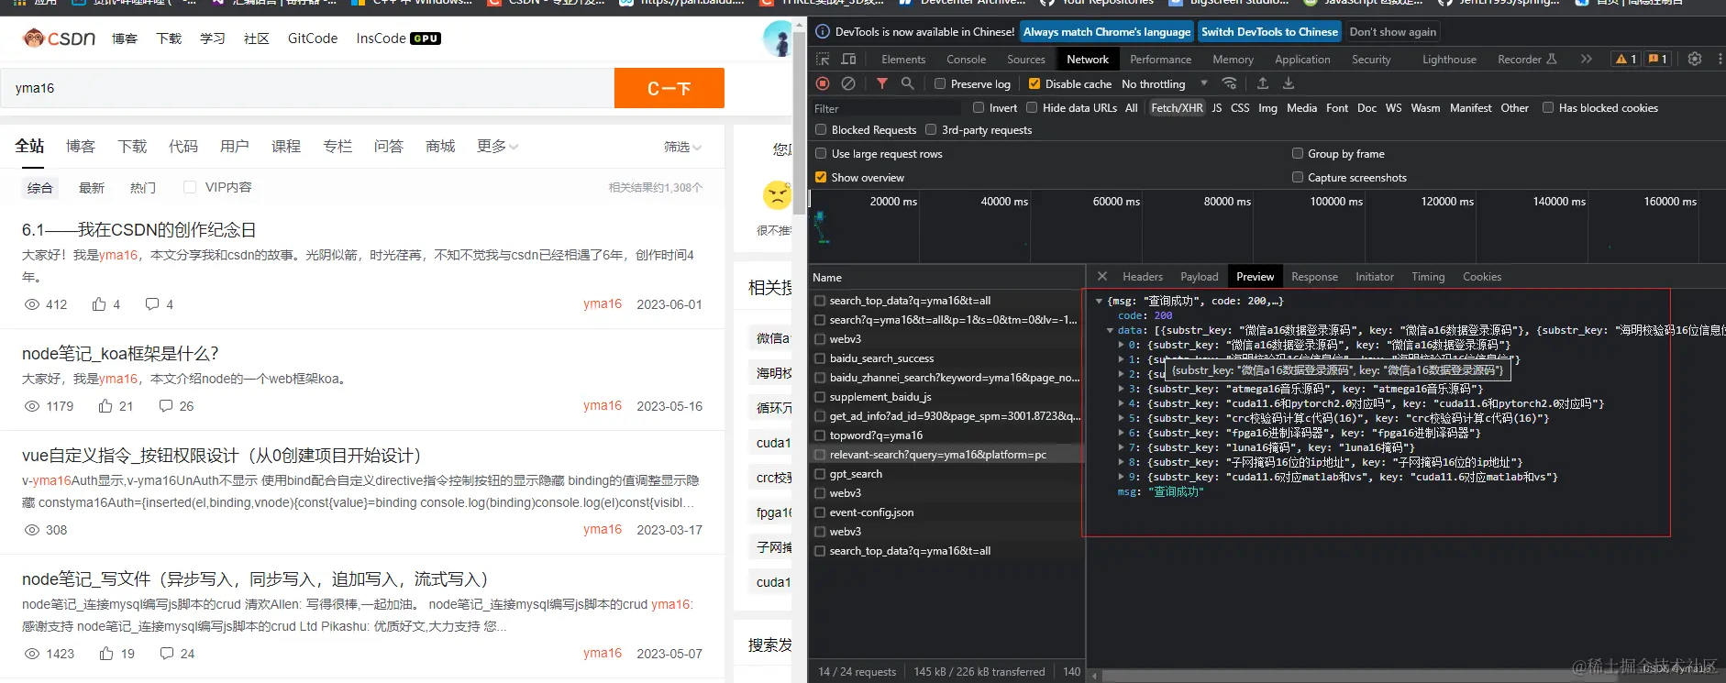The height and width of the screenshot is (683, 1726).
Task: Close the request details pane
Action: (x=1102, y=276)
